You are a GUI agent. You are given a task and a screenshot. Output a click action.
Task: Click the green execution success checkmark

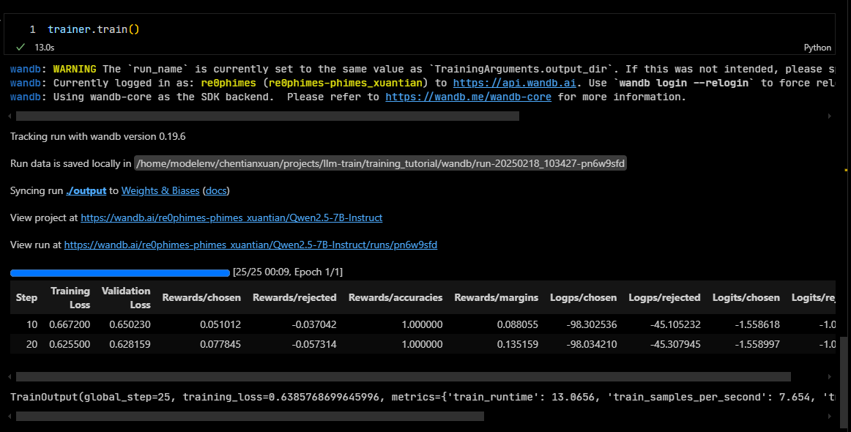20,47
